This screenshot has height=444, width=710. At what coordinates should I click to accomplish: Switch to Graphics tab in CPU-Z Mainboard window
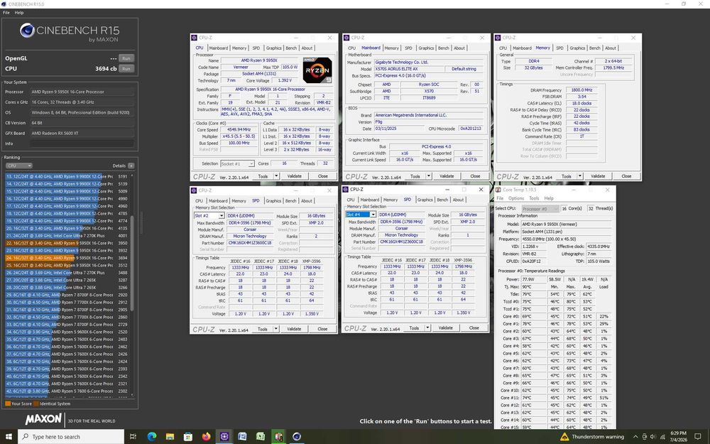coord(425,48)
